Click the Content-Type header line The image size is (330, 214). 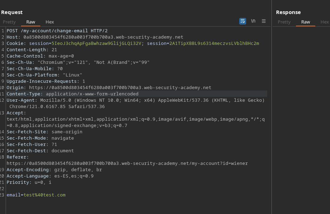[x=72, y=94]
